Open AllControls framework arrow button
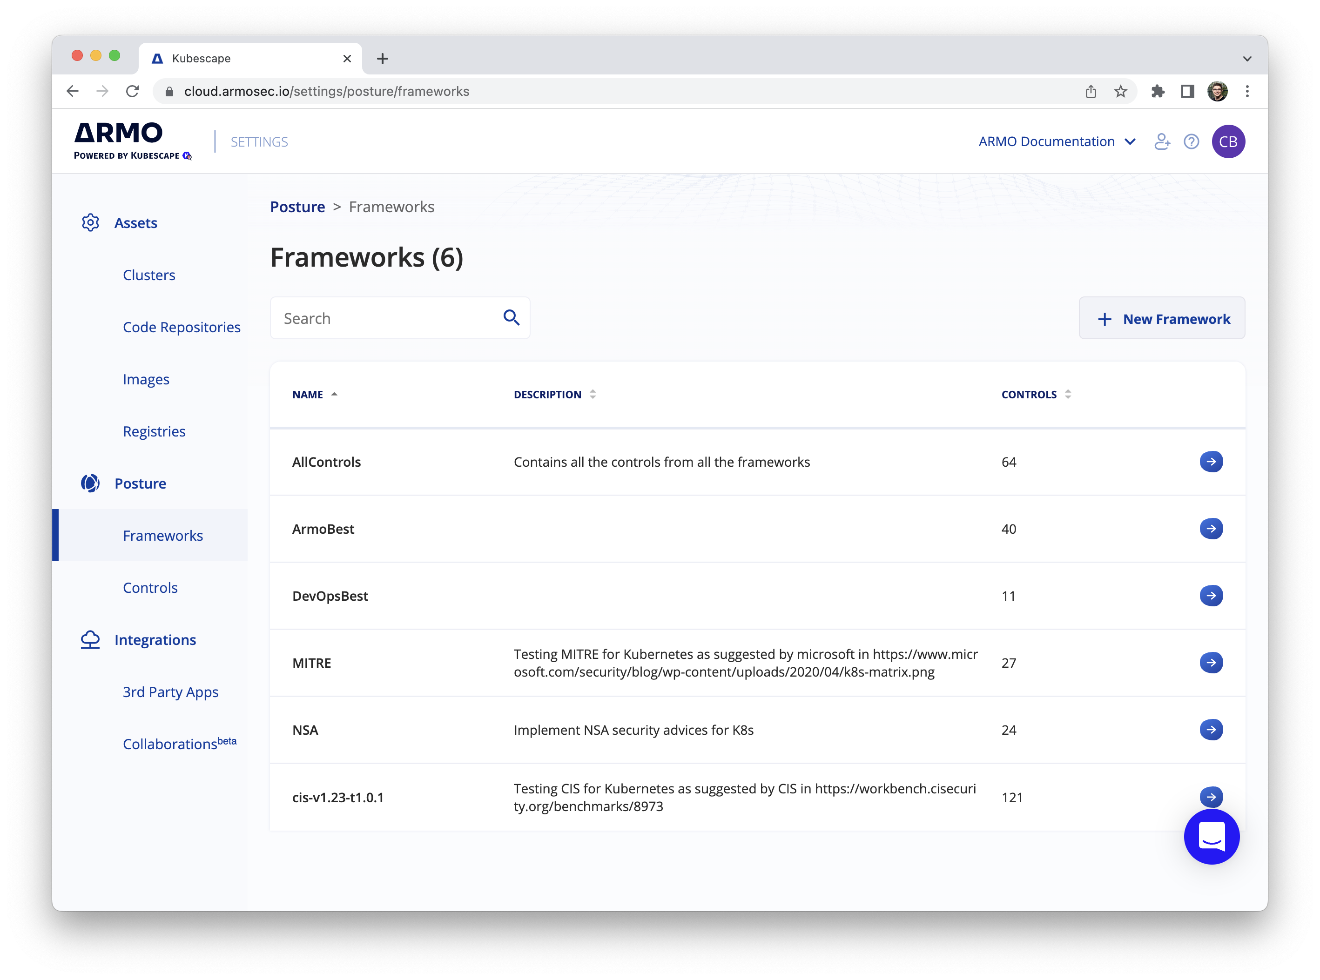 pyautogui.click(x=1211, y=462)
